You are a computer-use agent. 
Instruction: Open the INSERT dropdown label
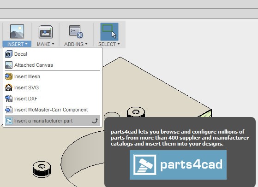point(17,44)
